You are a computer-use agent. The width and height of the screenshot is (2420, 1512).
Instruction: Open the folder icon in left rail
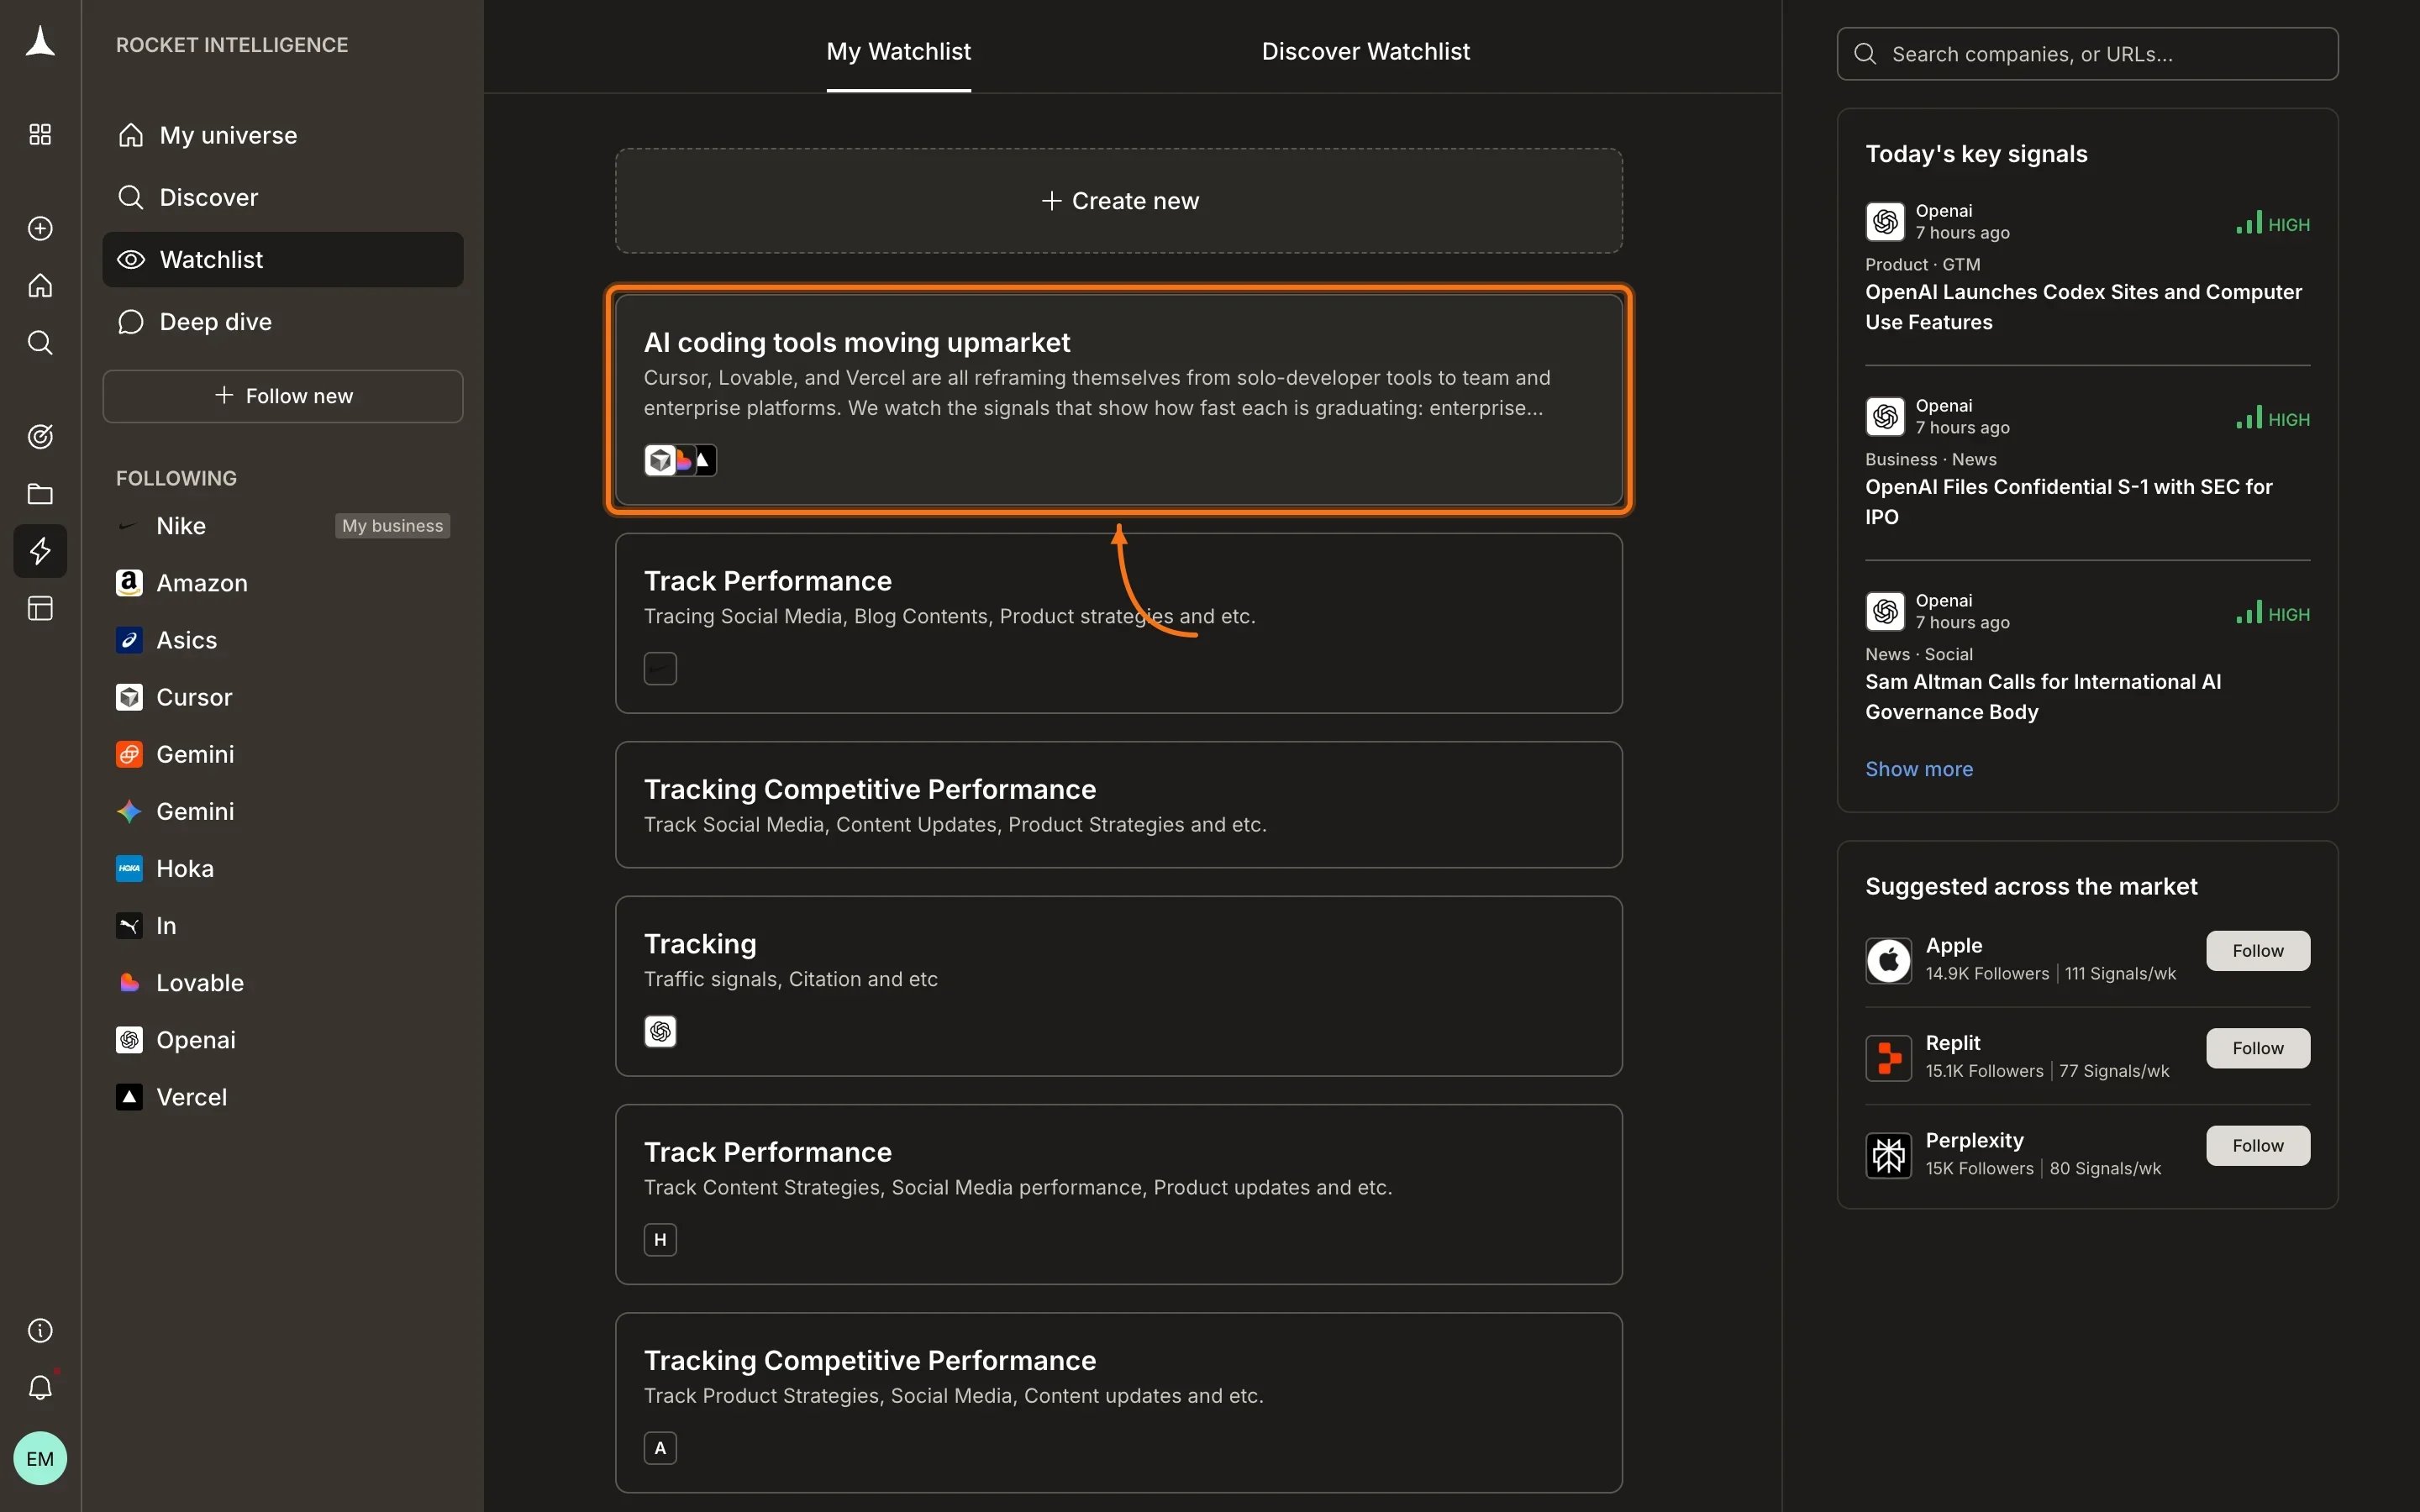(x=40, y=494)
